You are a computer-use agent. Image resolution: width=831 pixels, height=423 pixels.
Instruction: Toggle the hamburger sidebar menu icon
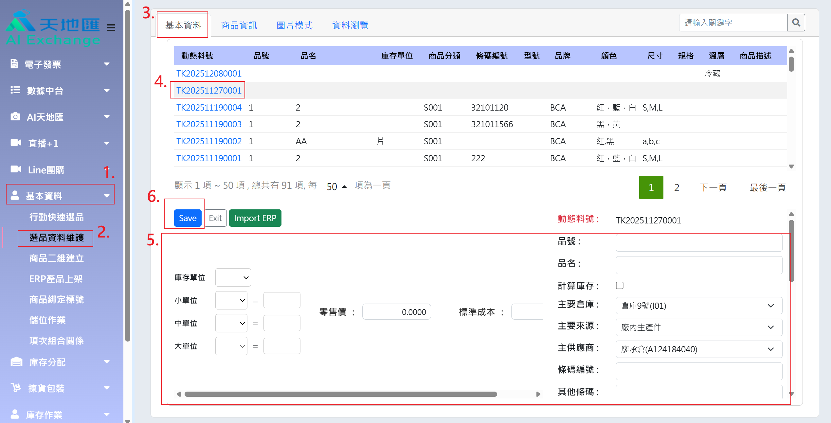coord(111,28)
